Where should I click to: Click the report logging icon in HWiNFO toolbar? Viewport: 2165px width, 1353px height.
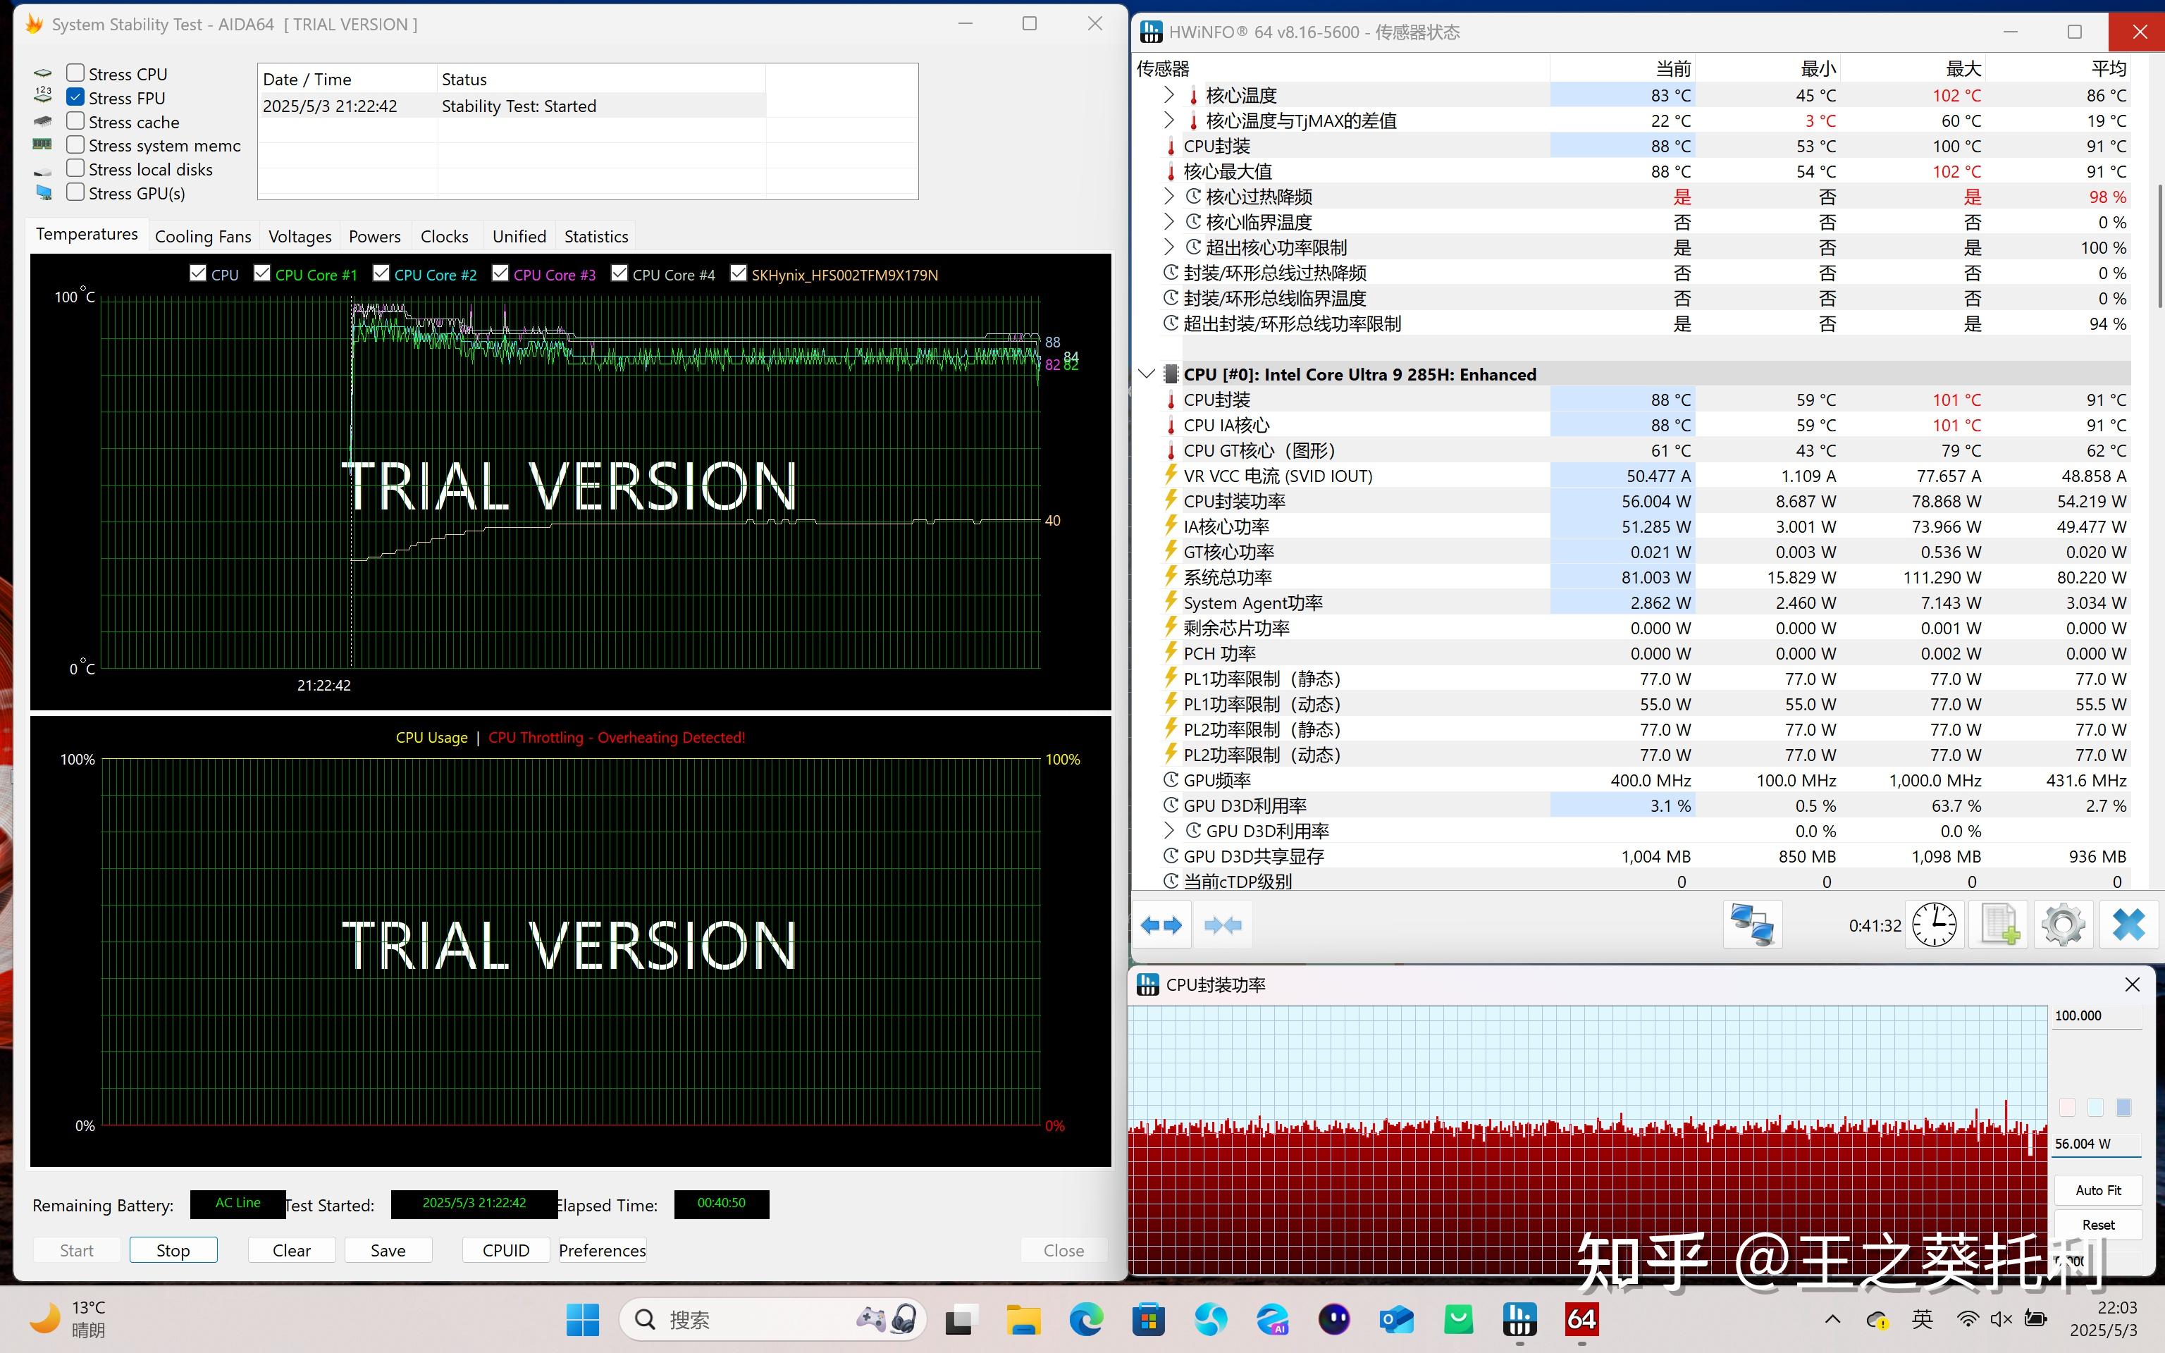click(x=1999, y=925)
